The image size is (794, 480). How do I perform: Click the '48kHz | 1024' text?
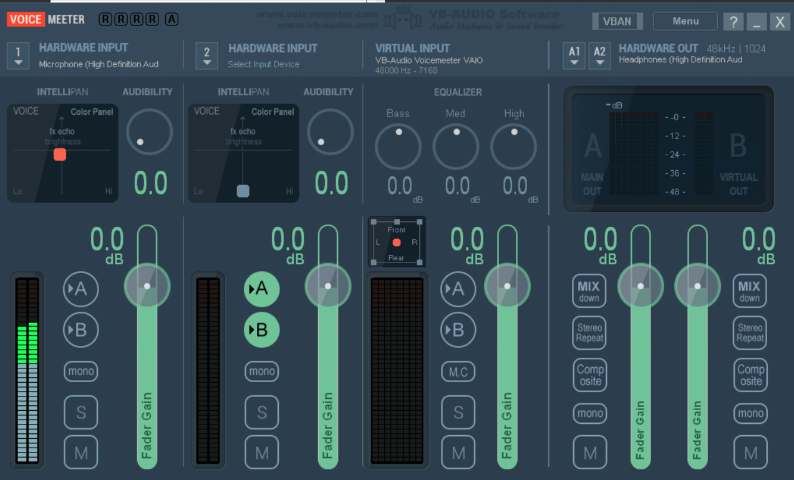736,49
